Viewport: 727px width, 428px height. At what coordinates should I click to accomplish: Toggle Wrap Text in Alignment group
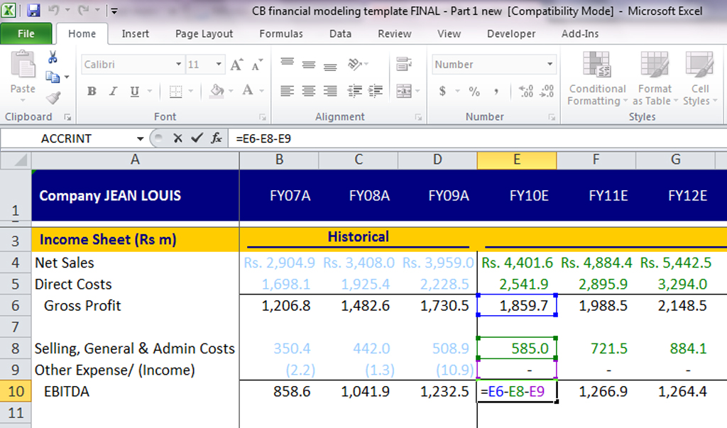[x=403, y=65]
